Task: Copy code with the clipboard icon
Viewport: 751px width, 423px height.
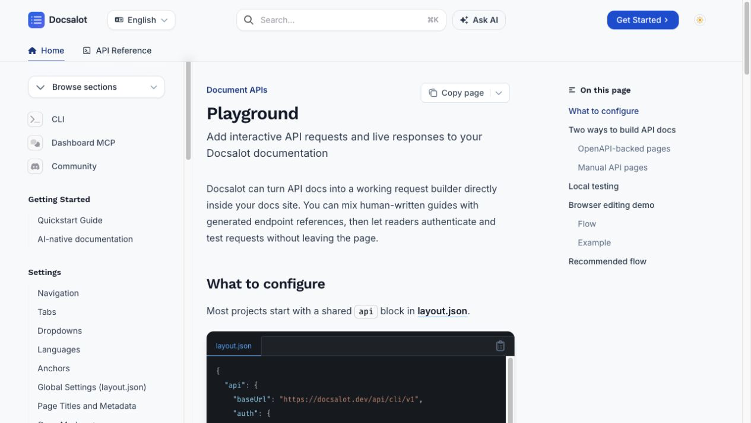Action: coord(500,346)
